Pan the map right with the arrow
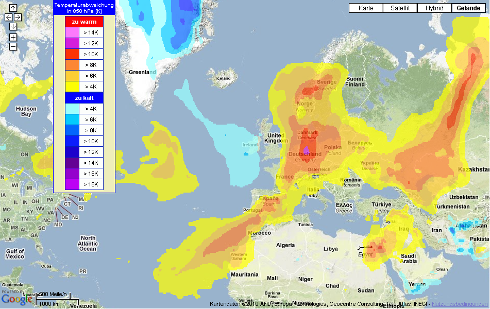Image resolution: width=490 pixels, height=309 pixels. pos(18,17)
